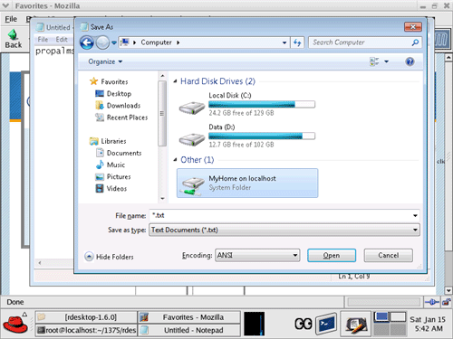The image size is (453, 339).
Task: Click Hide Folders toggle
Action: 109,257
